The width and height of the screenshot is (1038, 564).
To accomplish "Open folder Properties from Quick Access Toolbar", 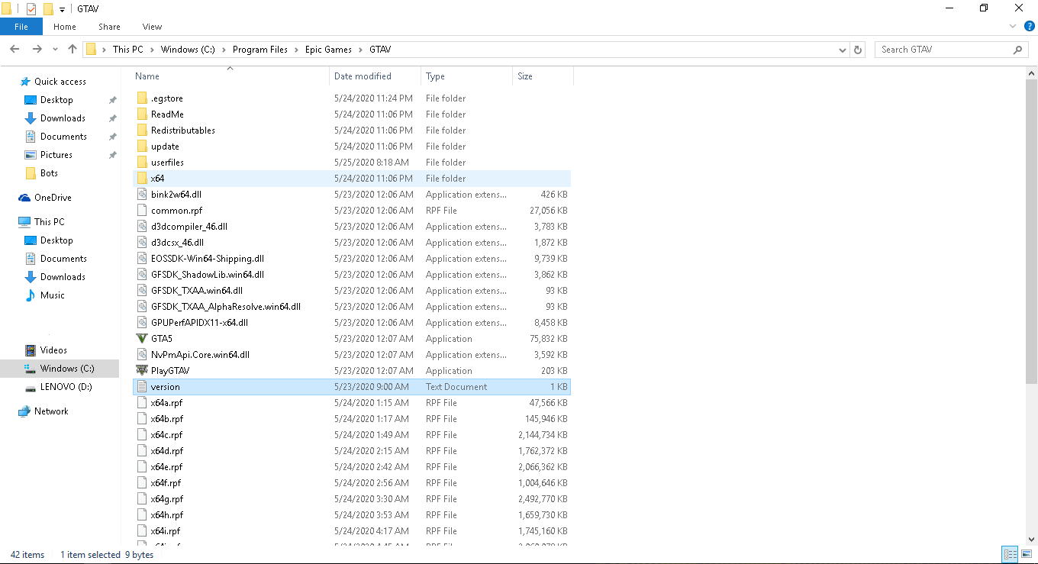I will coord(31,8).
